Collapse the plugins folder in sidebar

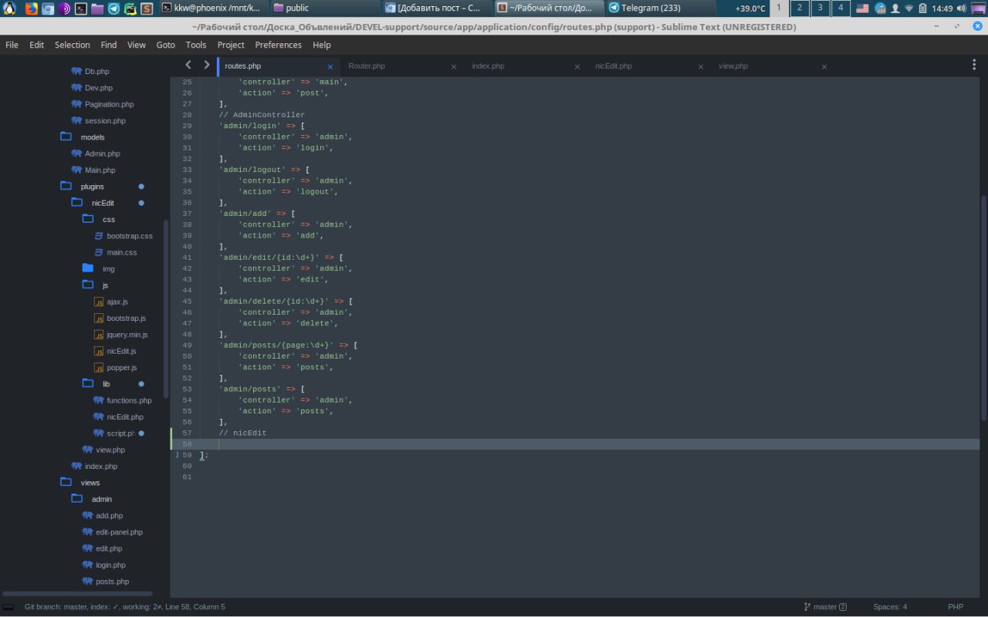coord(66,187)
